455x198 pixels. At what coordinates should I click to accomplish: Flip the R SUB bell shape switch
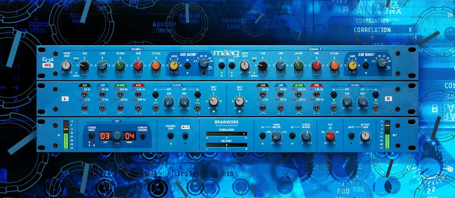point(263,109)
